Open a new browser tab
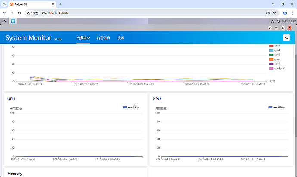297x177 pixels. 60,4
